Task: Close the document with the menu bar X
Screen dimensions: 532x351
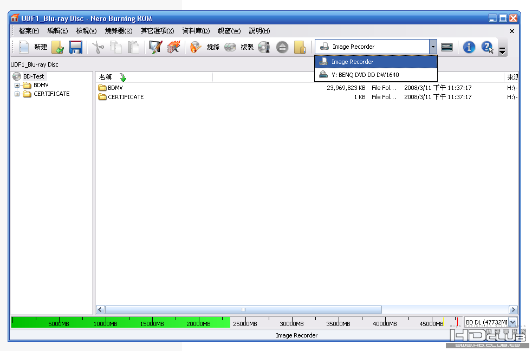Action: pyautogui.click(x=512, y=31)
